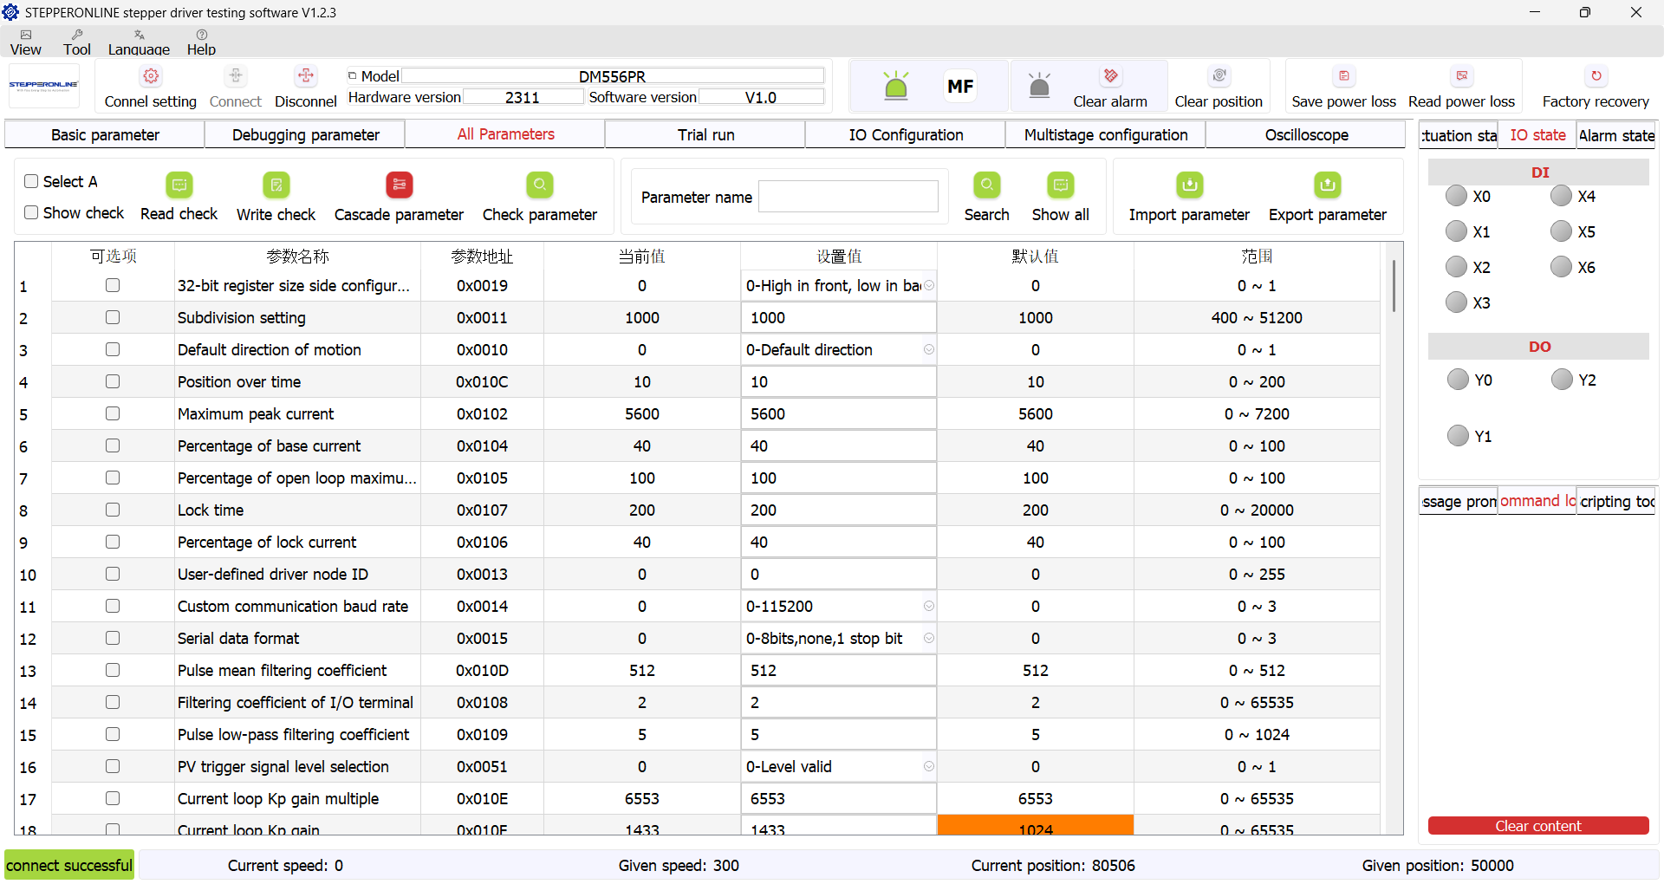Open the Custom communication baud rate dropdown

point(928,606)
